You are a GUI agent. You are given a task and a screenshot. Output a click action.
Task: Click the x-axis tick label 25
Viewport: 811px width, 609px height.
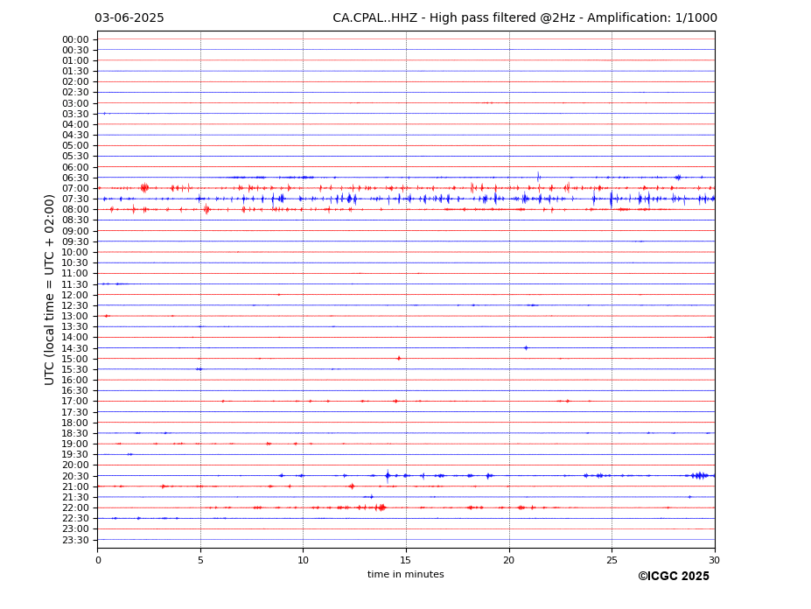click(x=612, y=560)
